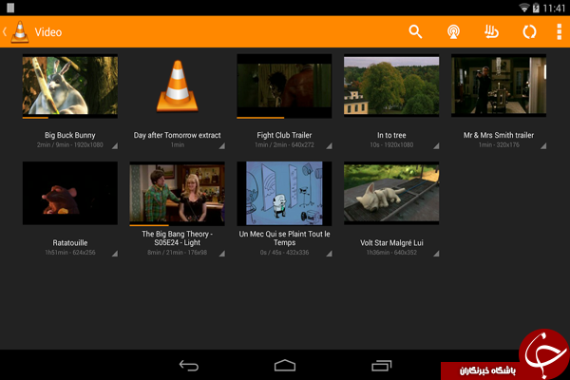
Task: Check the Wi-Fi status icon
Action: (x=523, y=8)
